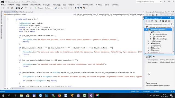Expand the AssemblyInfo.cs node
175x98 pixels.
pyautogui.click(x=151, y=34)
